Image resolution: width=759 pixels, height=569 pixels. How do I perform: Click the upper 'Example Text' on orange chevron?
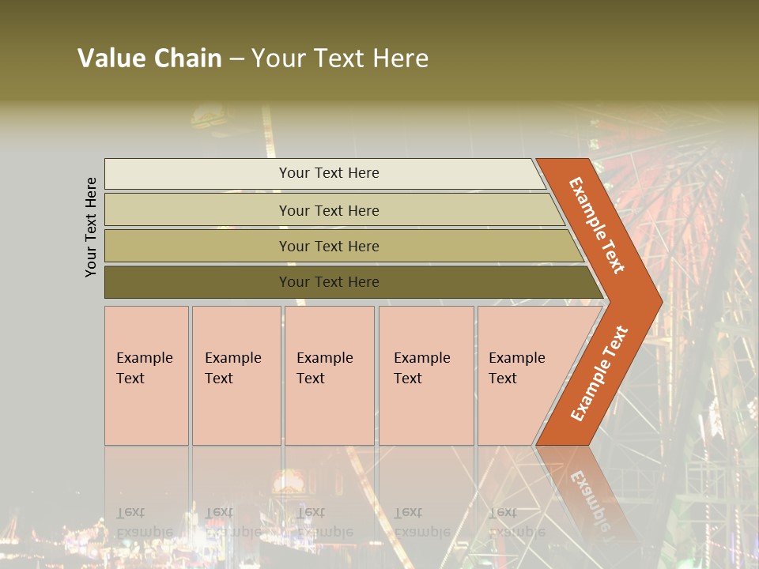point(597,225)
